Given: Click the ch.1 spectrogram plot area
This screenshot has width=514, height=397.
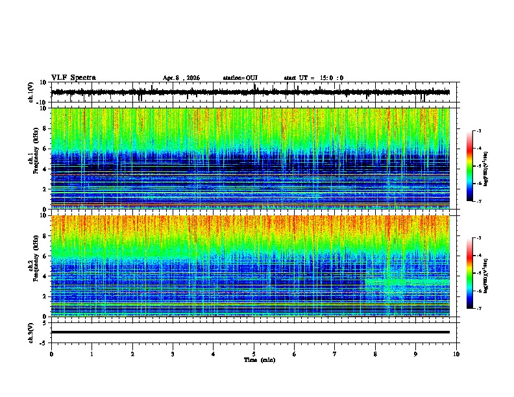Looking at the screenshot, I should (x=251, y=158).
